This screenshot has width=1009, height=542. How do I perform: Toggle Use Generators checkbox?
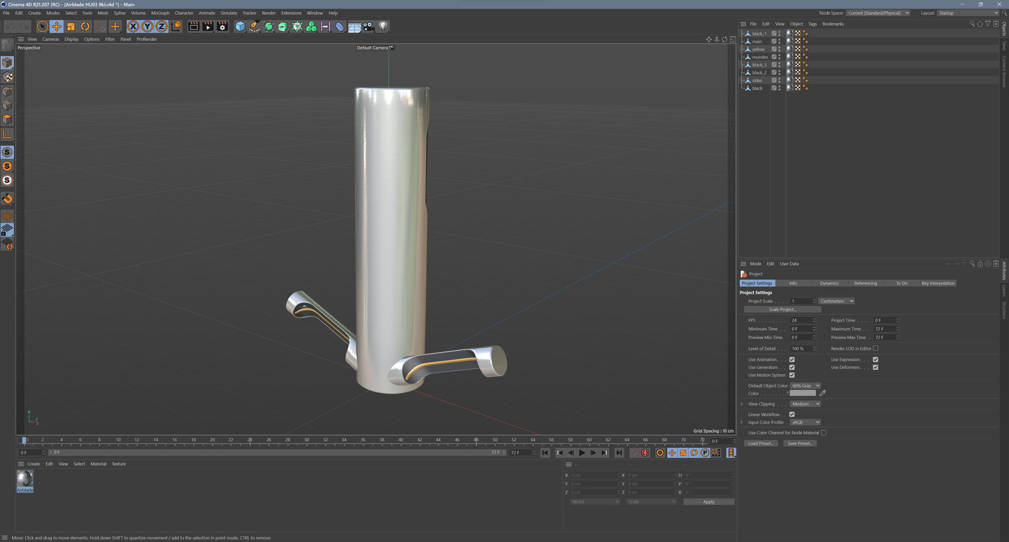[792, 367]
